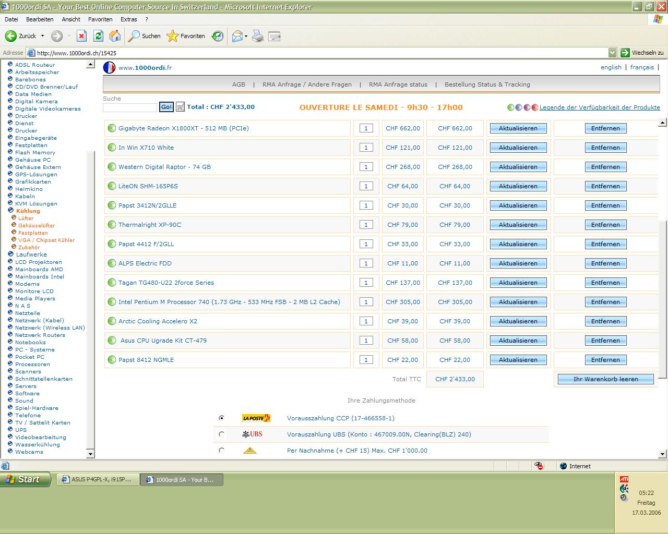
Task: Click the La Poste payment logo
Action: coord(256,418)
